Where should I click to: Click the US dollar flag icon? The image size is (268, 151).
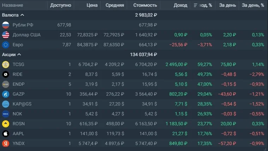click(6, 35)
